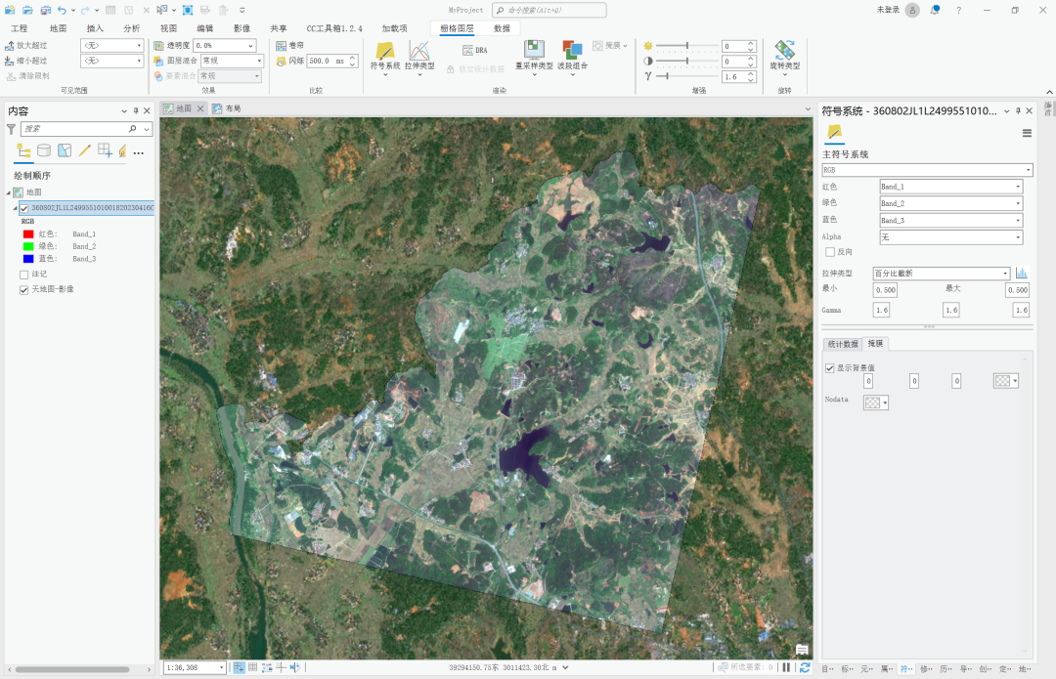Check the 反向 invert checkbox

(830, 252)
